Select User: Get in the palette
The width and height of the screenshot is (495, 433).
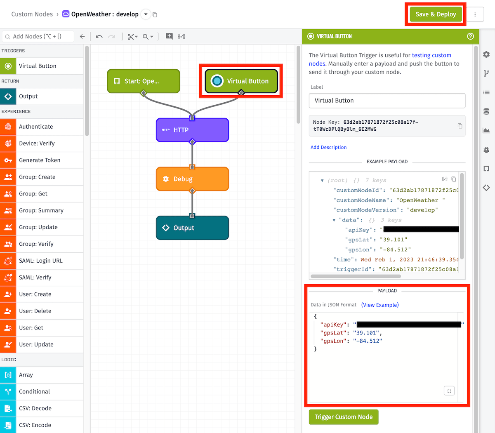pos(42,328)
